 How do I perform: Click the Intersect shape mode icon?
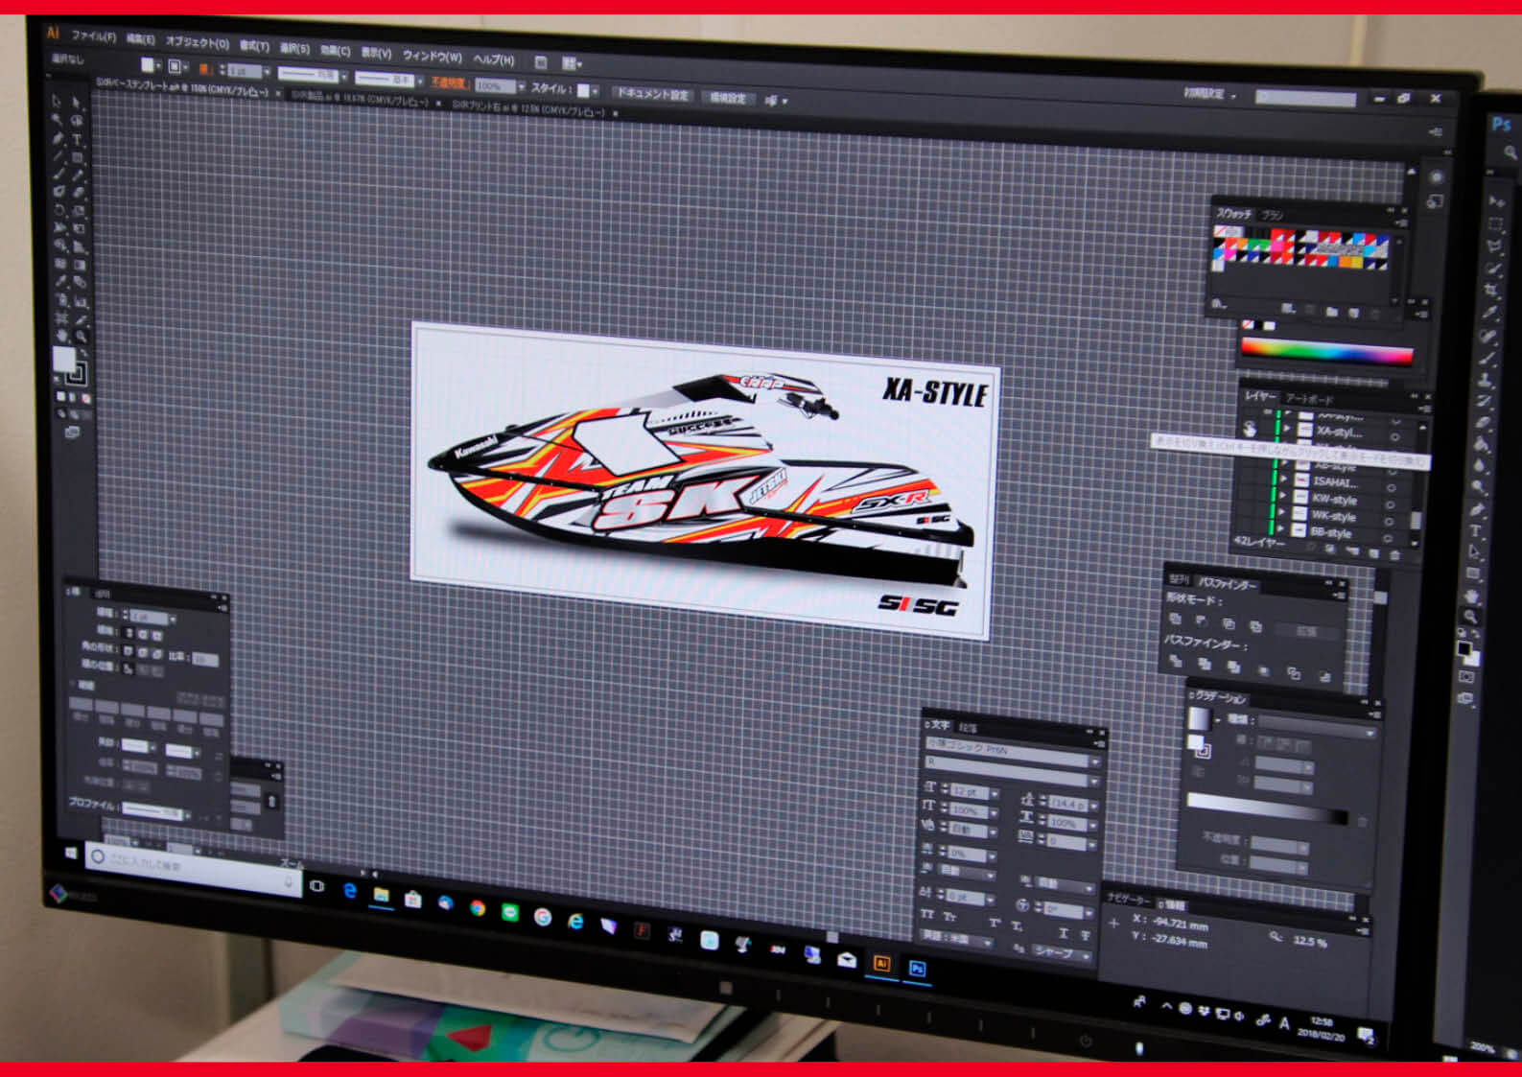click(1229, 624)
